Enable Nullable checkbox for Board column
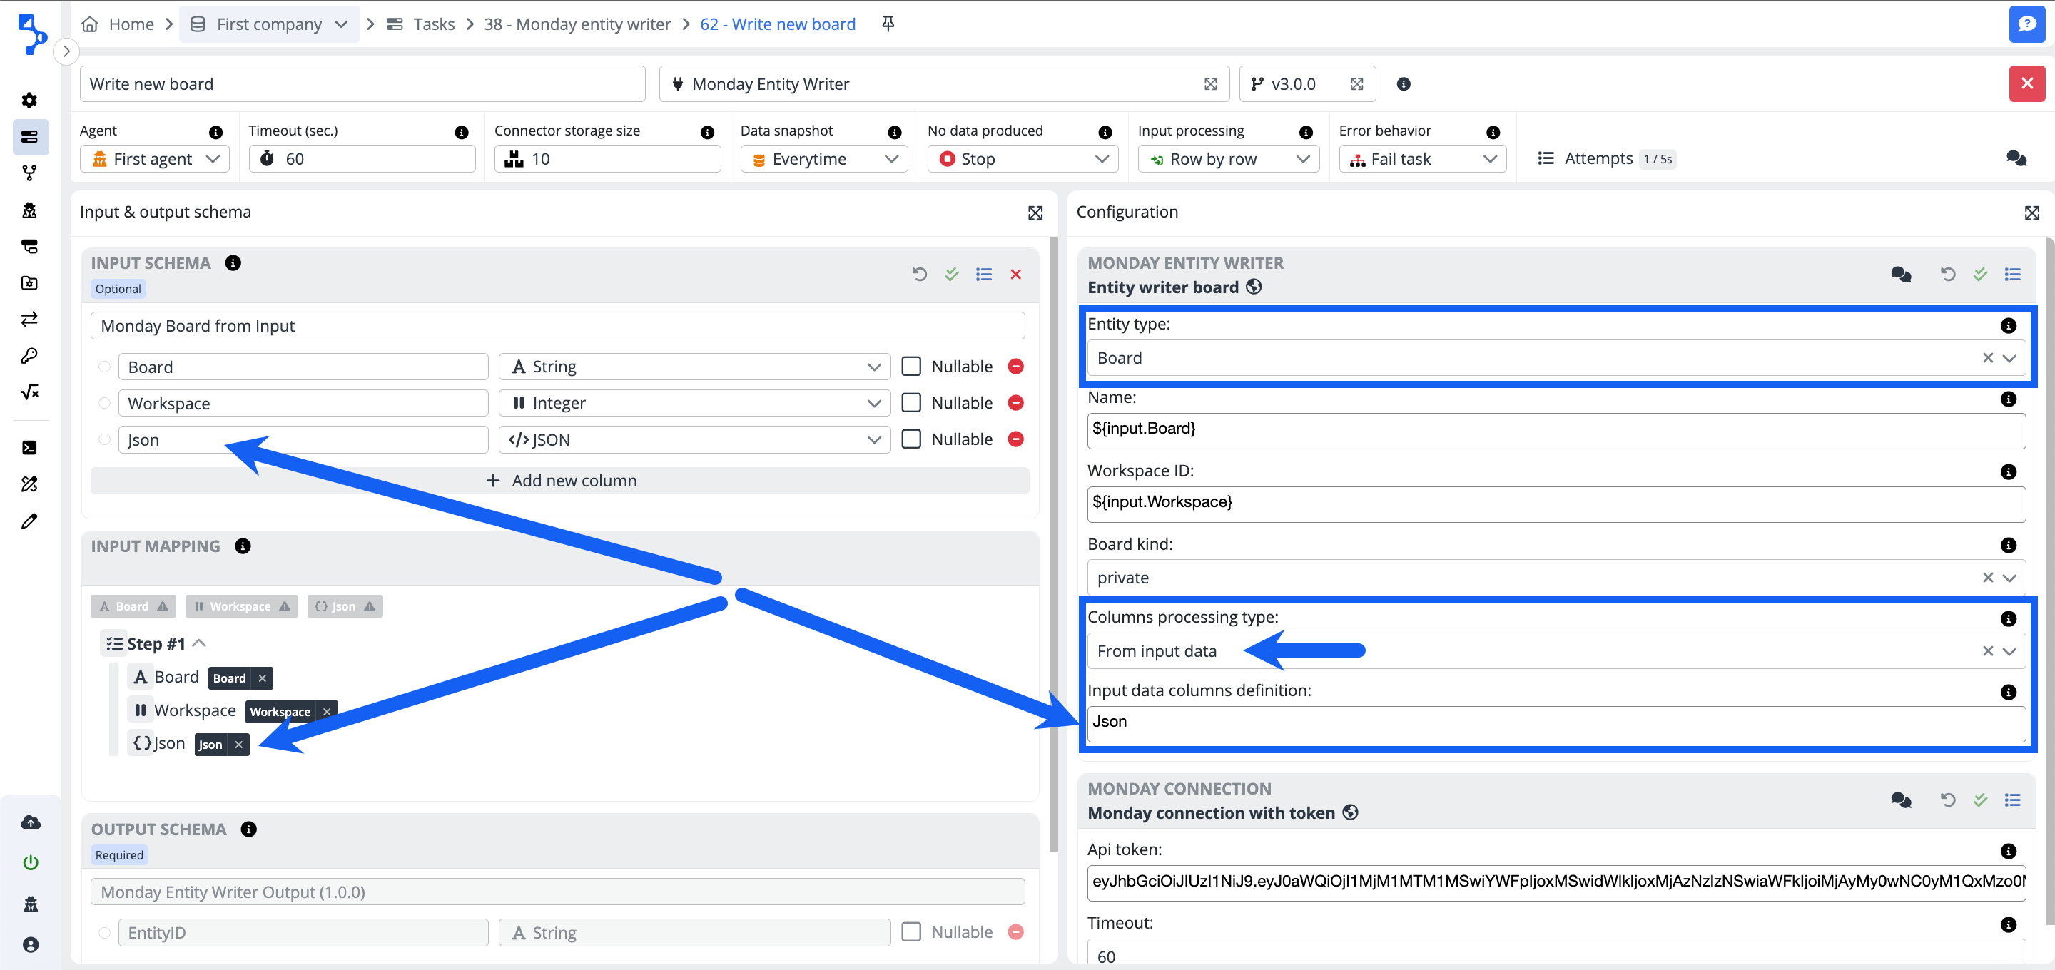Image resolution: width=2055 pixels, height=970 pixels. 911,366
